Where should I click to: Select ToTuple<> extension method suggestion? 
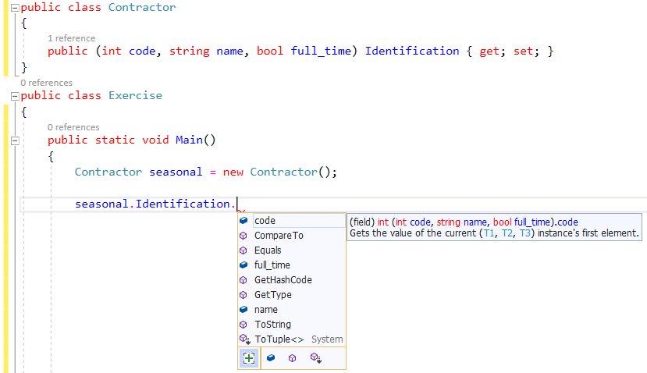[279, 339]
